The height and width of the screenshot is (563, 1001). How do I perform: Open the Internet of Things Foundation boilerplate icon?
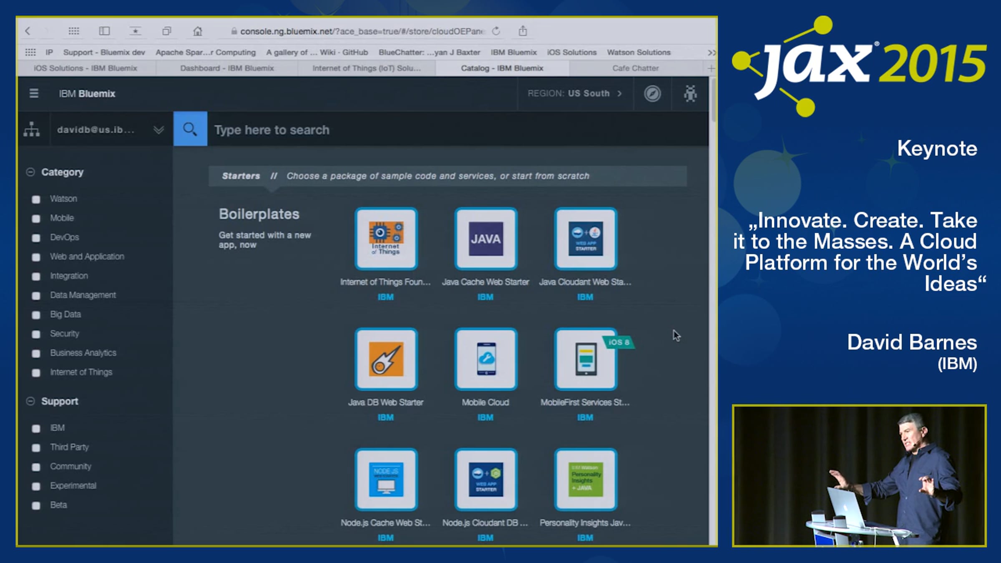coord(386,239)
